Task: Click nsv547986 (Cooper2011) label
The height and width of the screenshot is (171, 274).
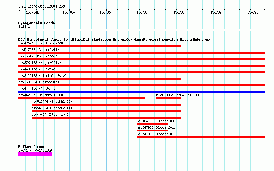Action: point(157,134)
